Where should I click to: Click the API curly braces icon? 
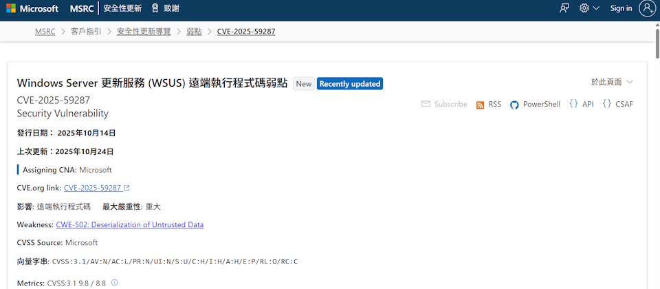tap(573, 104)
